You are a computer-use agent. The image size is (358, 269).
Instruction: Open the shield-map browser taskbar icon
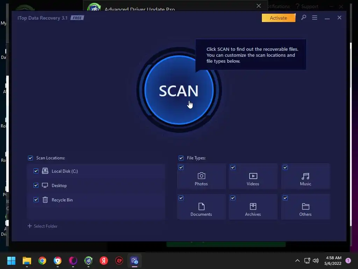click(58, 261)
